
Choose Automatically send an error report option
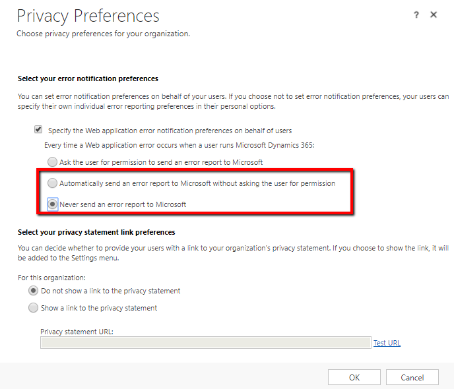pyautogui.click(x=53, y=183)
